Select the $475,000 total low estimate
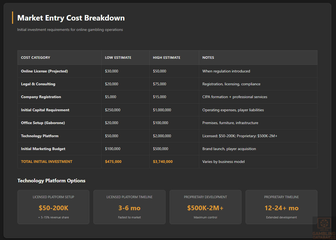Viewport: 336px width, 240px height. [113, 162]
